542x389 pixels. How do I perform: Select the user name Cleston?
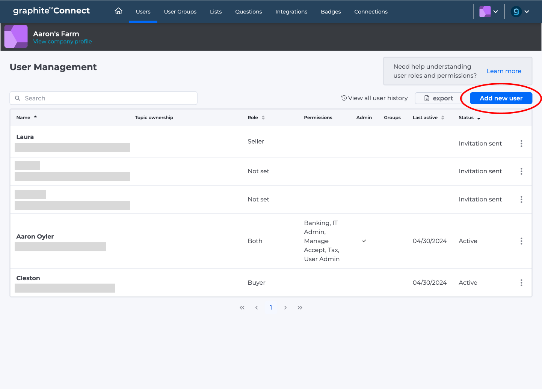tap(28, 278)
